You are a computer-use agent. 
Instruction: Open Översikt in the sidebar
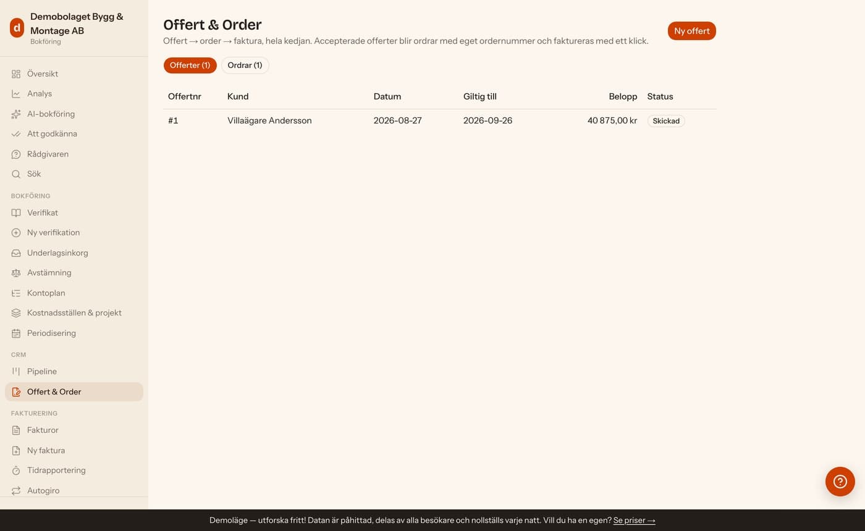point(74,74)
